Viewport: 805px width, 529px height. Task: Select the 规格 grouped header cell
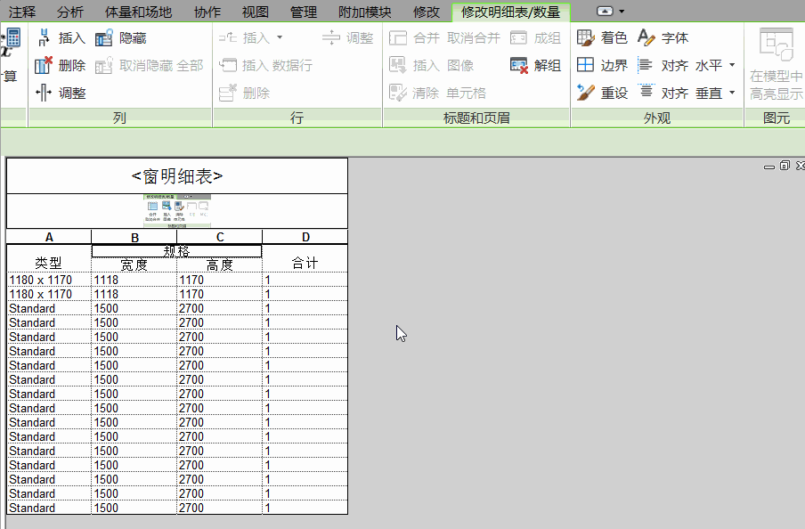176,251
